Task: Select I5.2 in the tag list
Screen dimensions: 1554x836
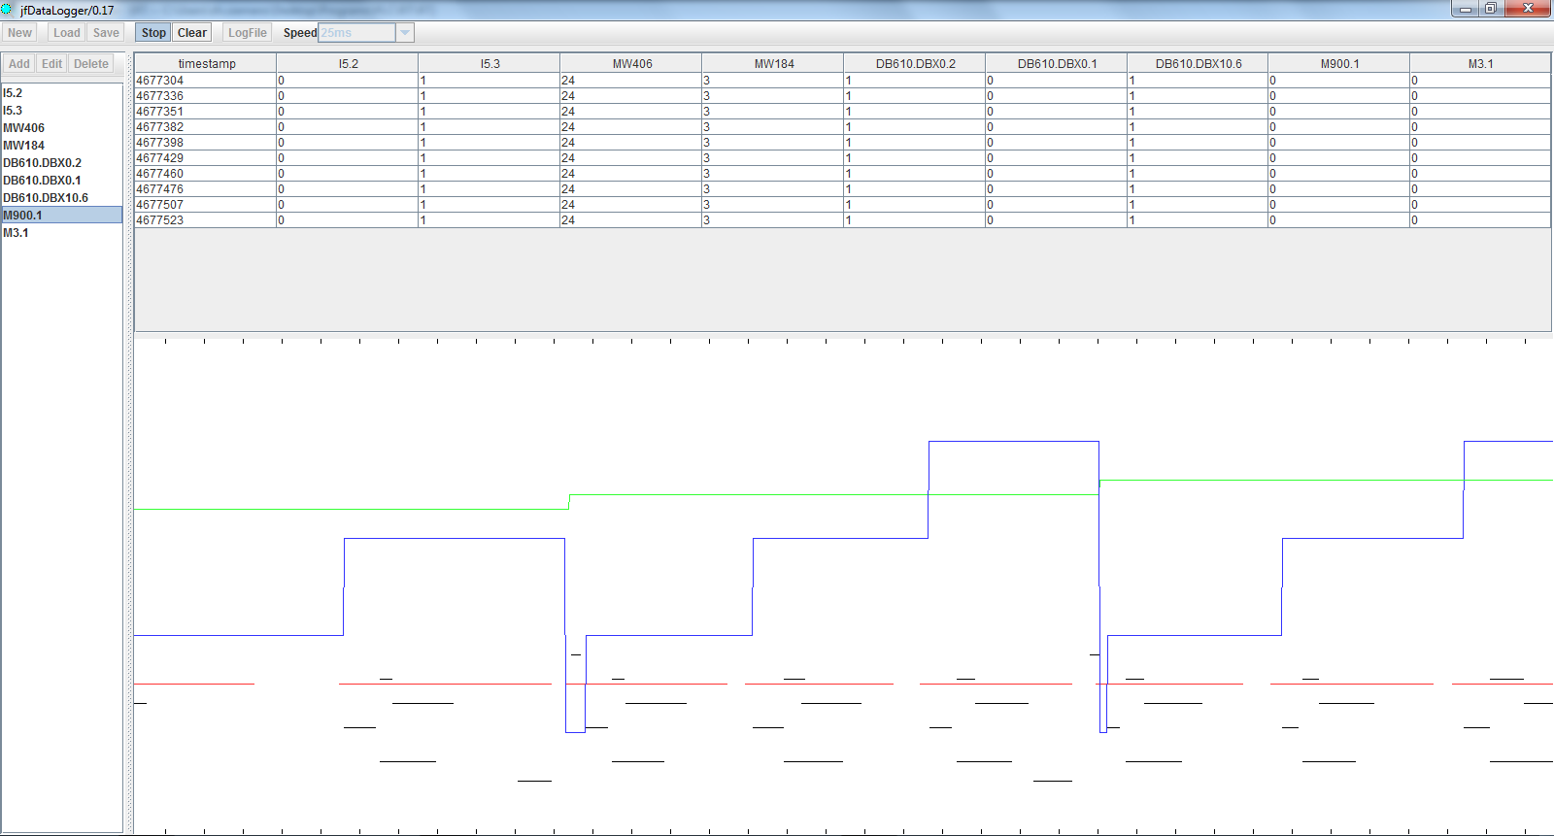Action: coord(62,93)
